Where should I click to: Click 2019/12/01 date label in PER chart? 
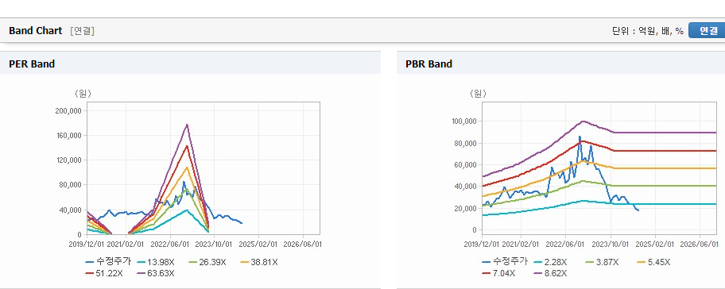click(87, 244)
